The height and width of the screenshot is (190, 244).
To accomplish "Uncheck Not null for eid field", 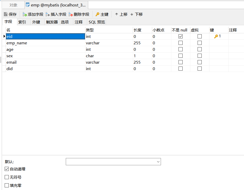I will pyautogui.click(x=181, y=36).
